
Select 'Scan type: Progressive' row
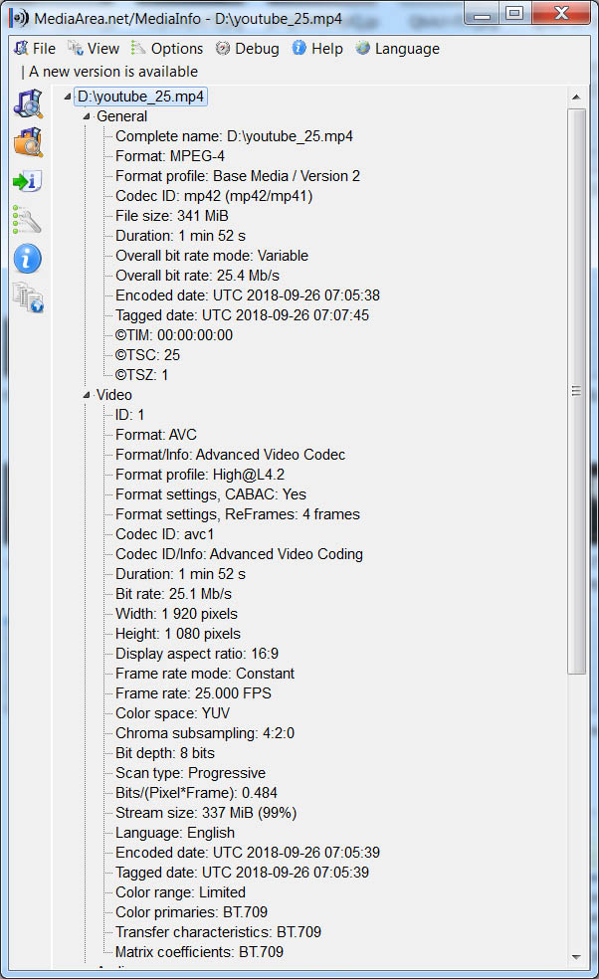coord(190,774)
